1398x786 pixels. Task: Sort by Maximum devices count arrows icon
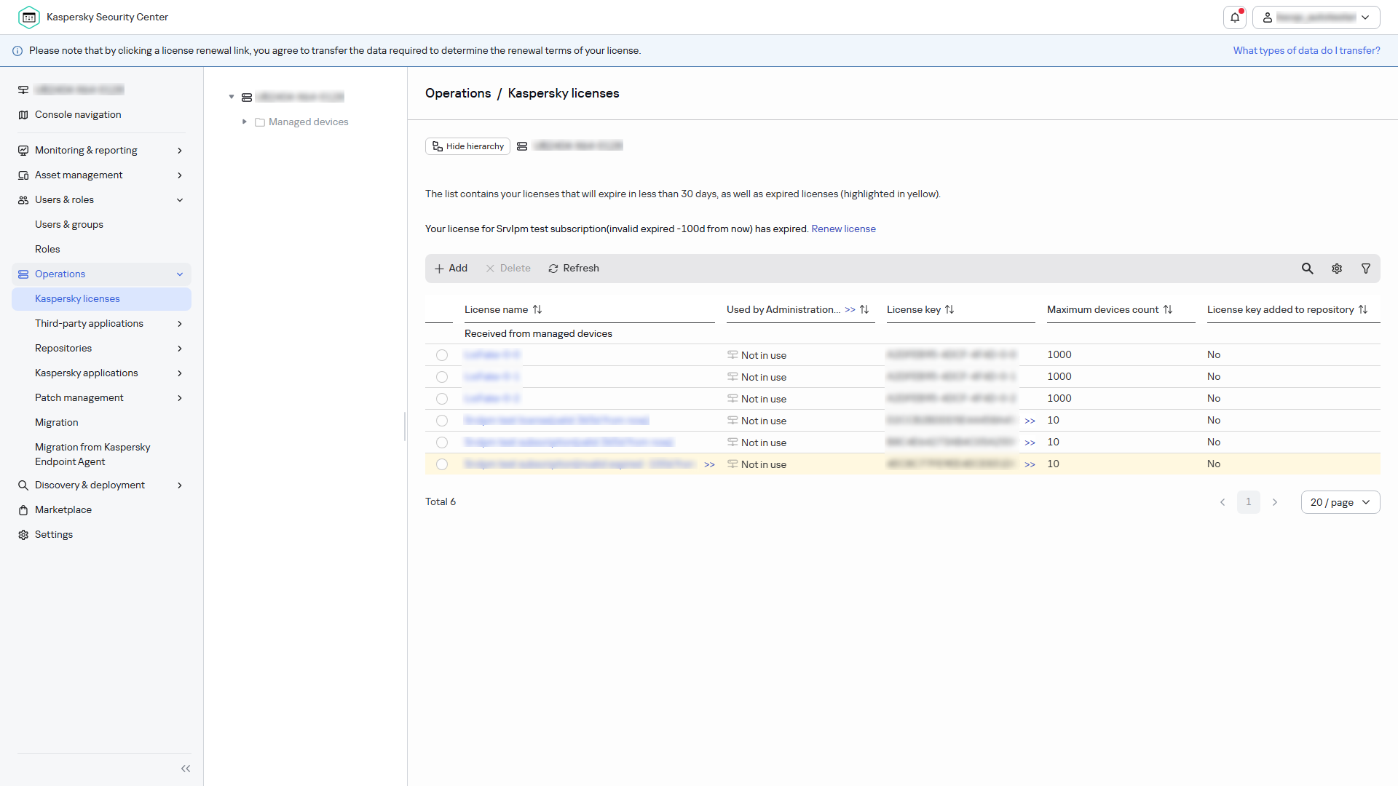coord(1168,309)
